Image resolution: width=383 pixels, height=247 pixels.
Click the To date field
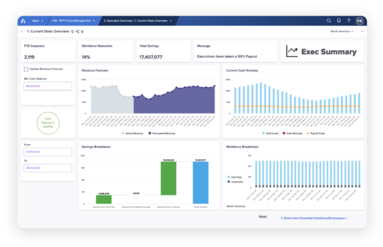tap(48, 168)
